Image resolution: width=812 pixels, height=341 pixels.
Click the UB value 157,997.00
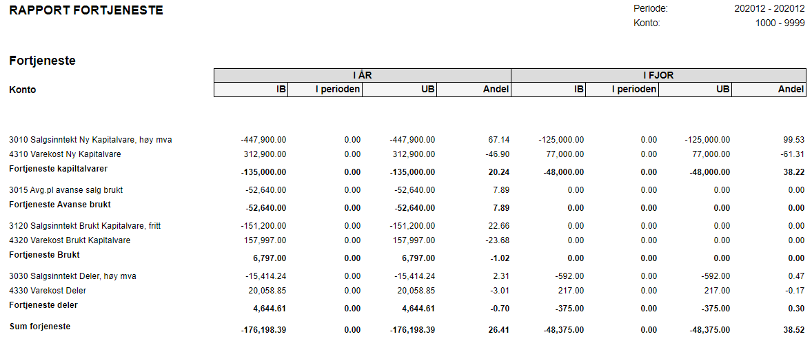point(414,240)
